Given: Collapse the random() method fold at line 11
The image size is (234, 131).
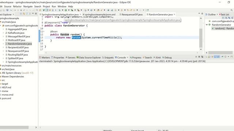Looking at the screenshot, I should pos(44,32).
